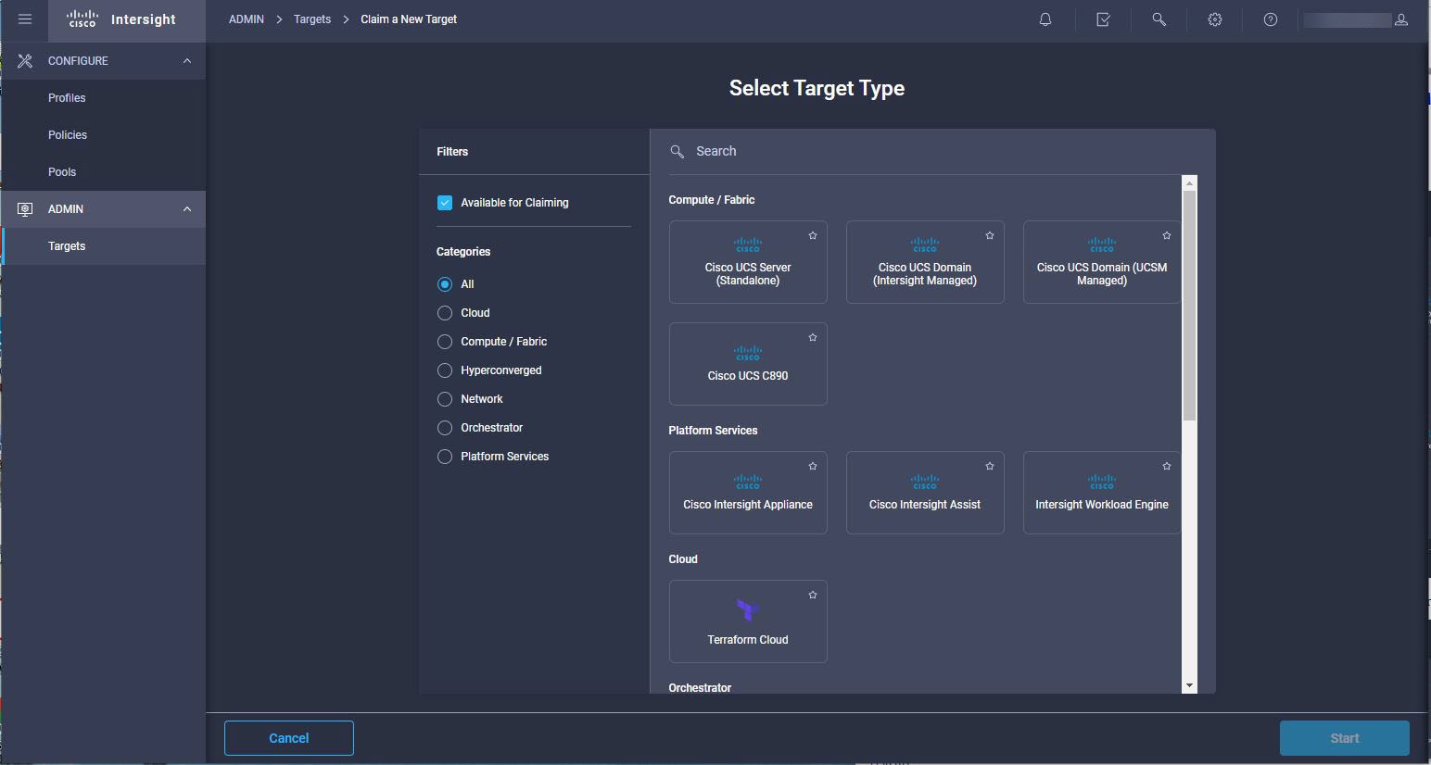Select the All category radio button
The height and width of the screenshot is (765, 1431).
point(445,284)
